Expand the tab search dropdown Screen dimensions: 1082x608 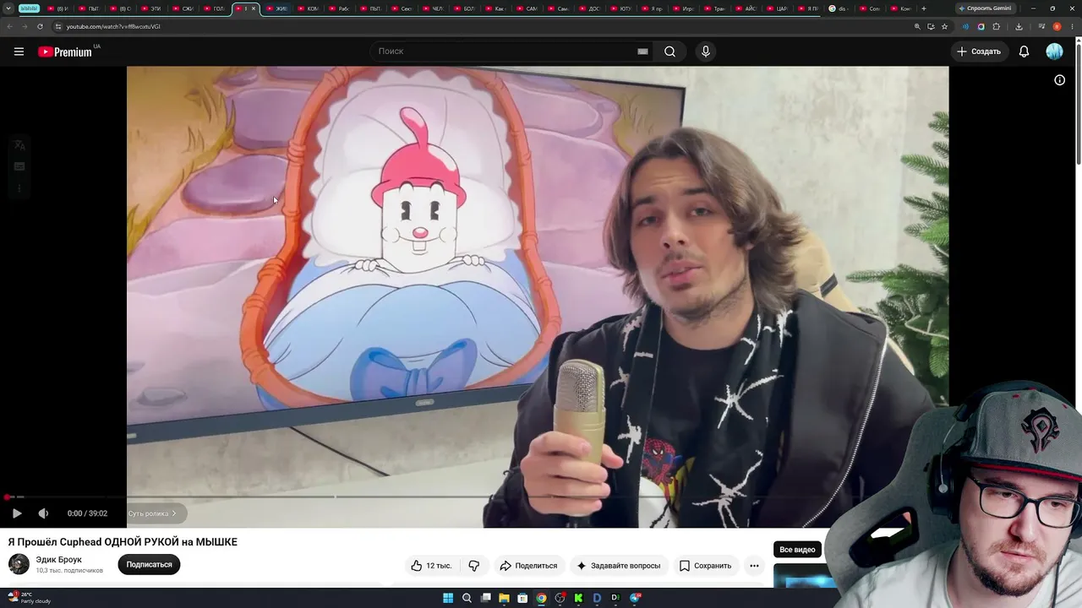(x=8, y=8)
